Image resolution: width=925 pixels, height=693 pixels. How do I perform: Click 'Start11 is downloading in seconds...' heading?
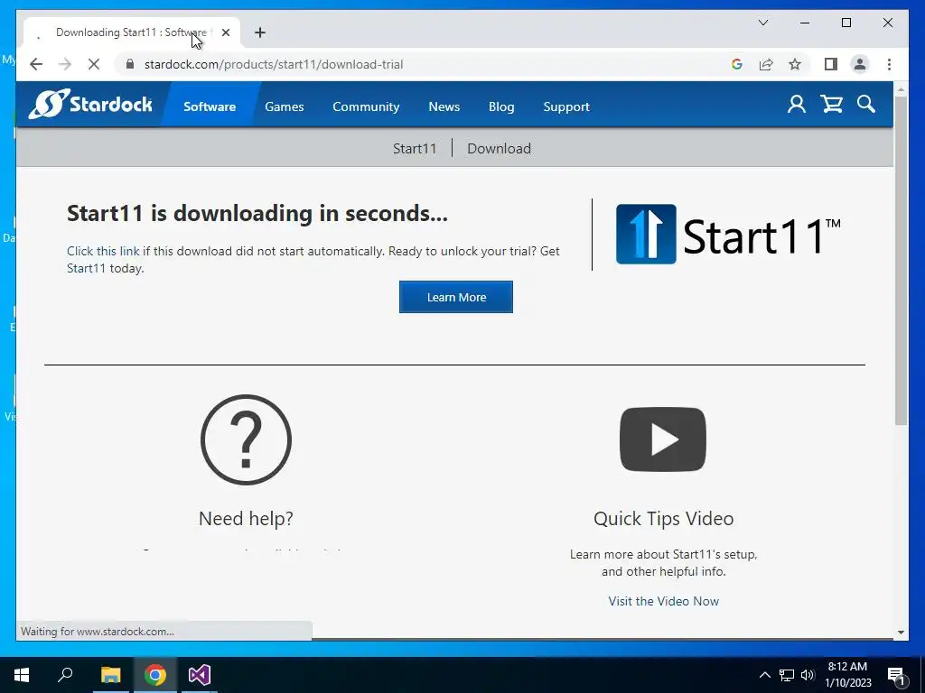[x=257, y=213]
